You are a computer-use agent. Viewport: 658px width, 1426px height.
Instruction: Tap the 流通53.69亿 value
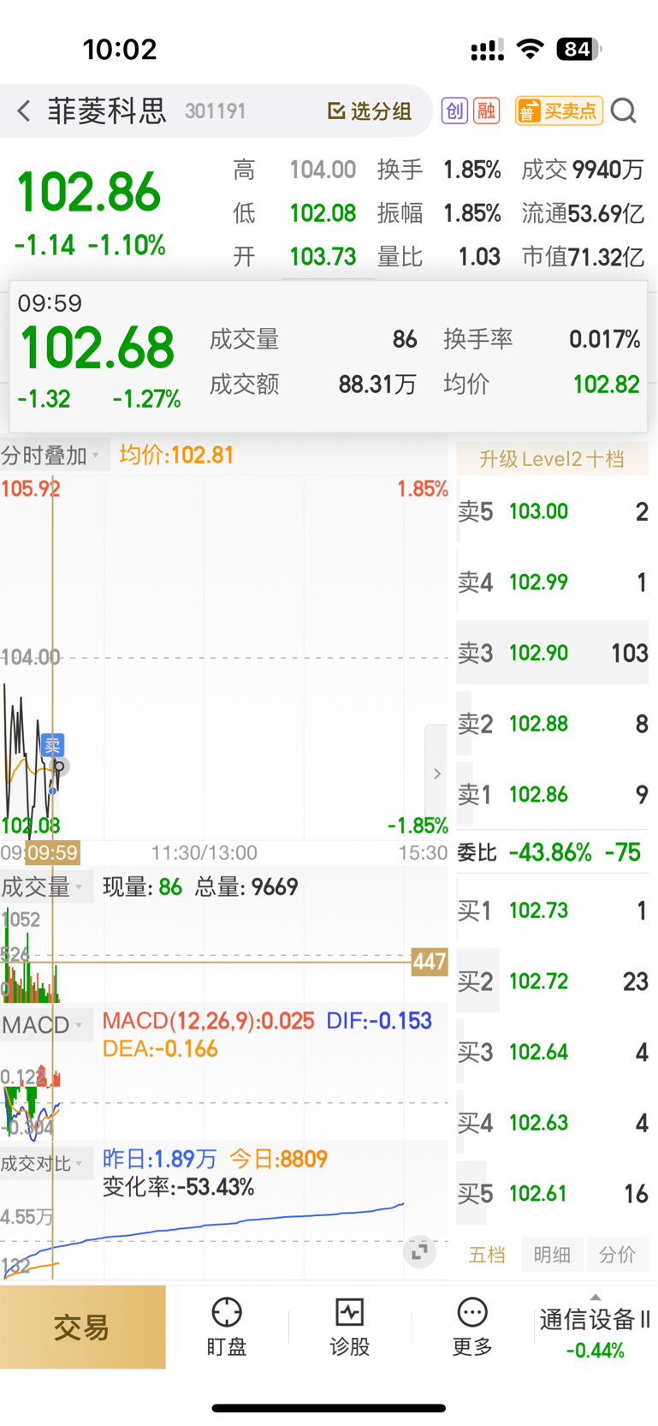point(583,213)
